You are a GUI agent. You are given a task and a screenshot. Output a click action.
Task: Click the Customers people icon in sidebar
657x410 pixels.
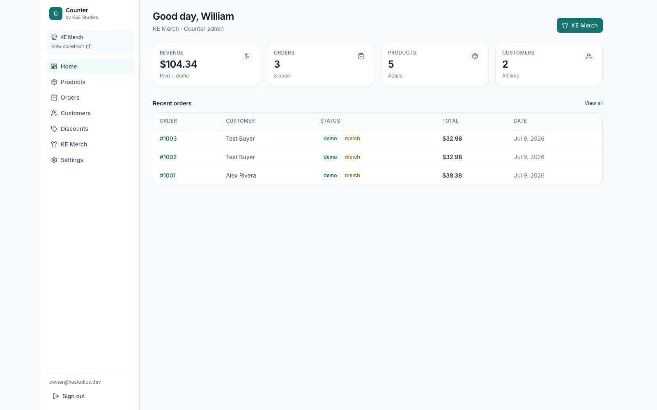[x=54, y=113]
